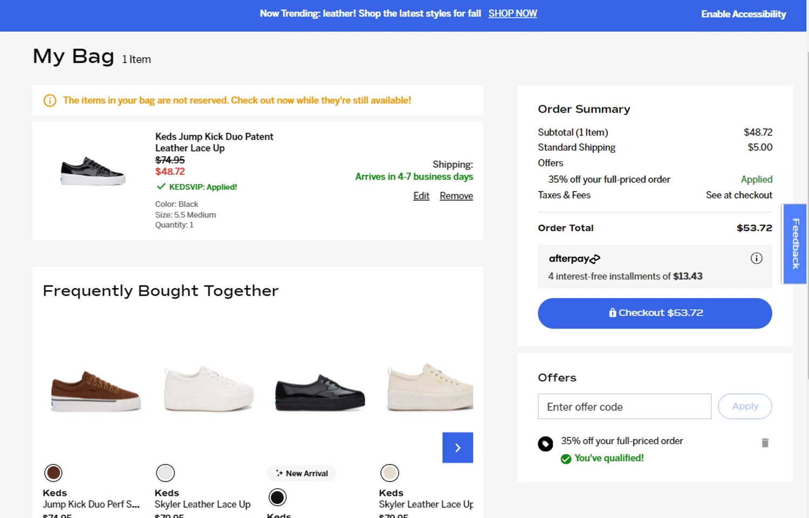Click the Apply offer code button
Viewport: 809px width, 518px height.
[x=745, y=406]
